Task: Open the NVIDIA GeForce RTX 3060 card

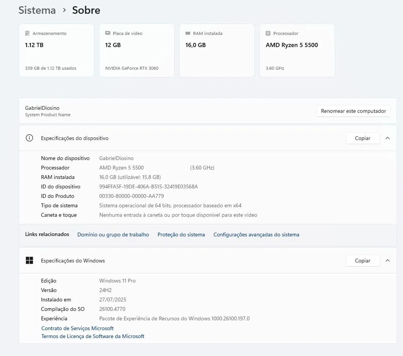Action: tap(137, 50)
